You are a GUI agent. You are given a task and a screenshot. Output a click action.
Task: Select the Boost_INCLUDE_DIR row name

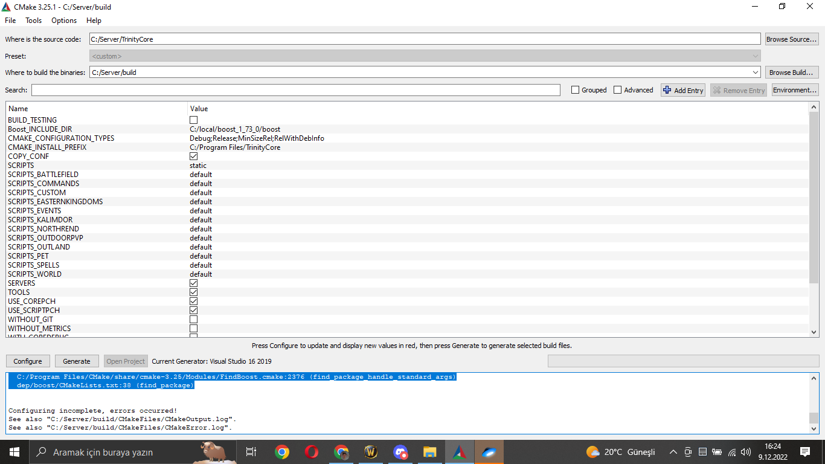point(40,129)
